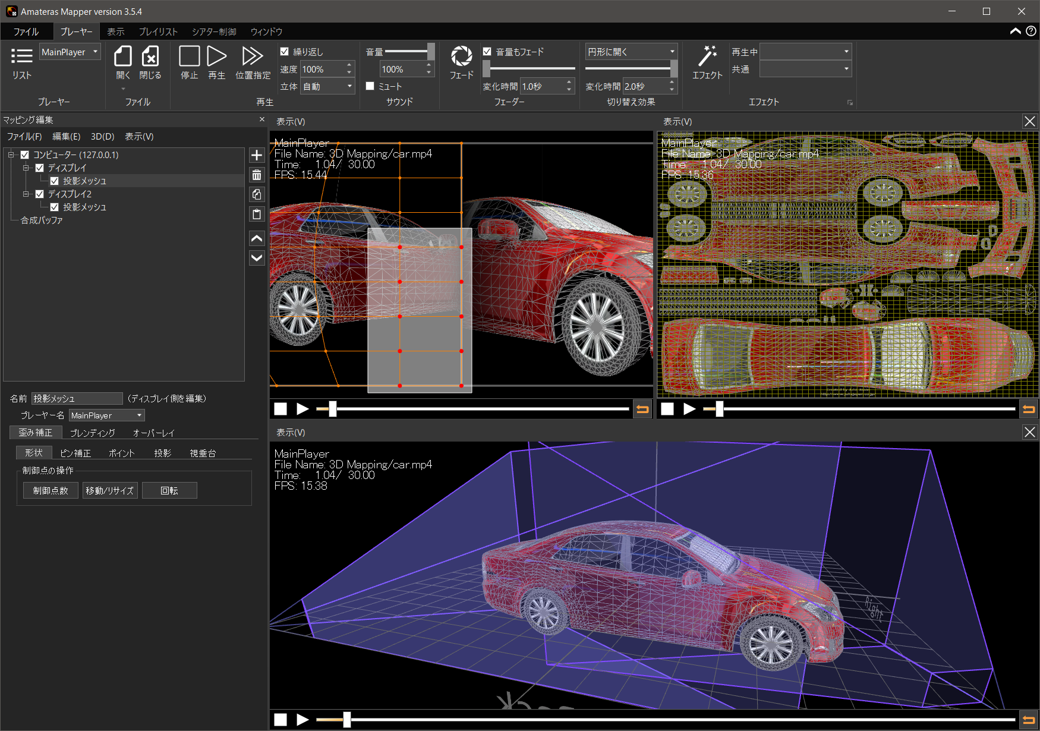Increase 速度 speed with stepper up arrow

click(x=349, y=65)
